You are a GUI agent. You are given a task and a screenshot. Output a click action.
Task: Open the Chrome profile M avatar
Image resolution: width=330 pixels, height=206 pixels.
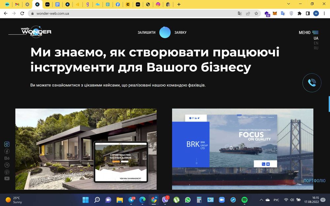tap(316, 14)
